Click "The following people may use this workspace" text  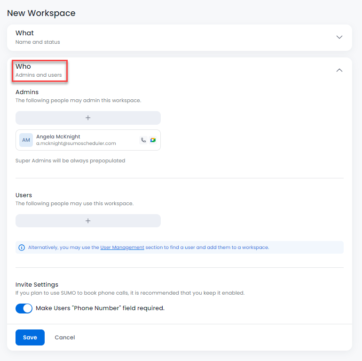click(74, 203)
